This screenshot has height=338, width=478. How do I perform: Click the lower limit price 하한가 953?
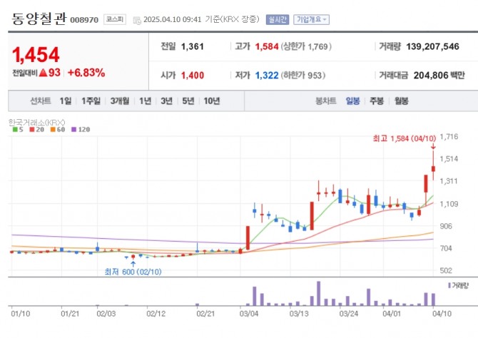303,76
